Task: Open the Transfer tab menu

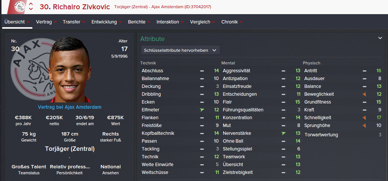Action: coord(74,22)
